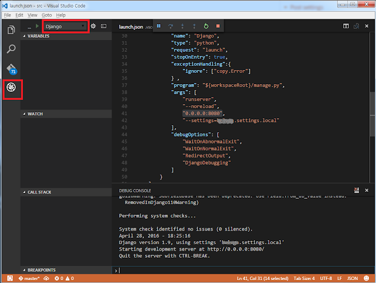Open changes icon in editor toolbar

pos(357,26)
